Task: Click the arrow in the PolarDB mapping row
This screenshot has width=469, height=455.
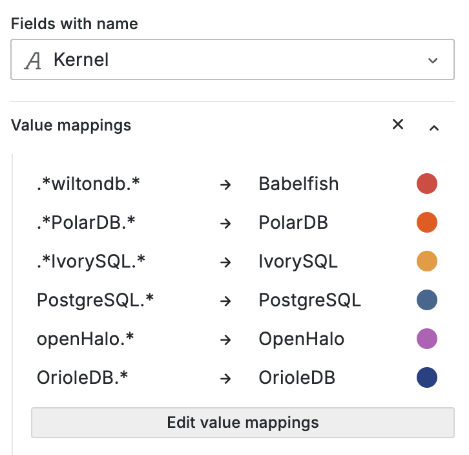Action: click(225, 224)
